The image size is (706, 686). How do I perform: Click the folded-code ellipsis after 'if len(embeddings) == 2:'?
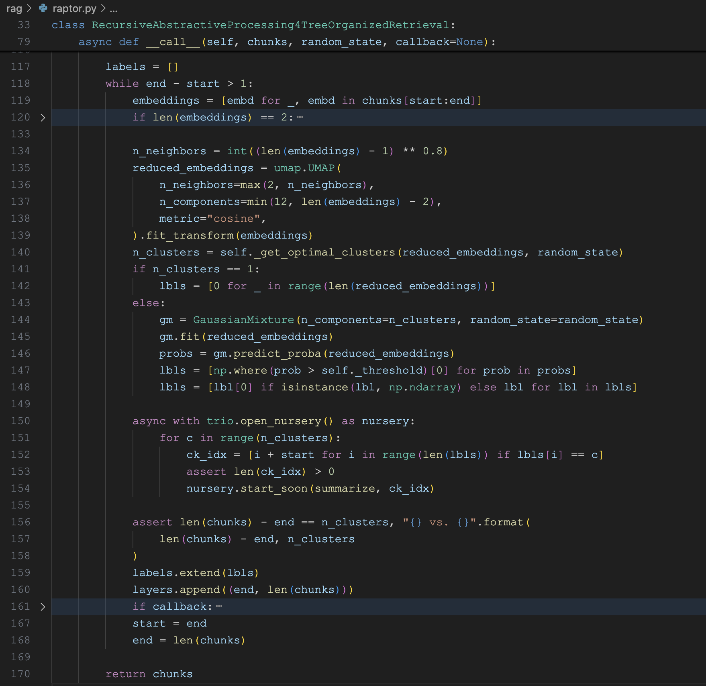(300, 117)
